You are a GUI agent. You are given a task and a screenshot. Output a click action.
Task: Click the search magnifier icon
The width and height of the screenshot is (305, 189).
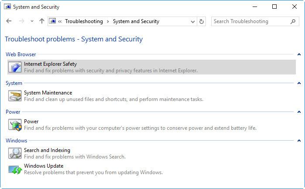[x=293, y=21]
